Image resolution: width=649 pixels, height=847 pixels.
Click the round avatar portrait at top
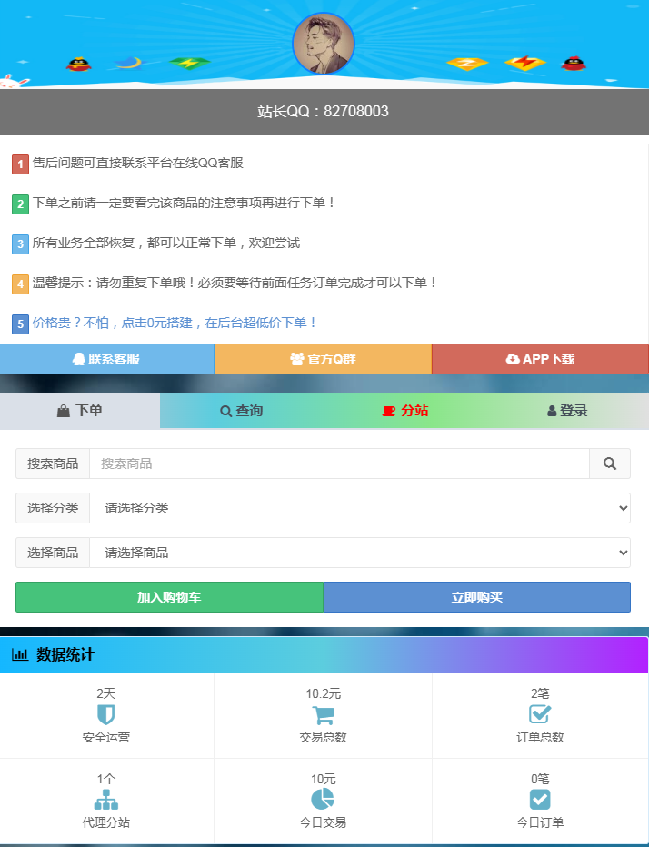pos(324,44)
